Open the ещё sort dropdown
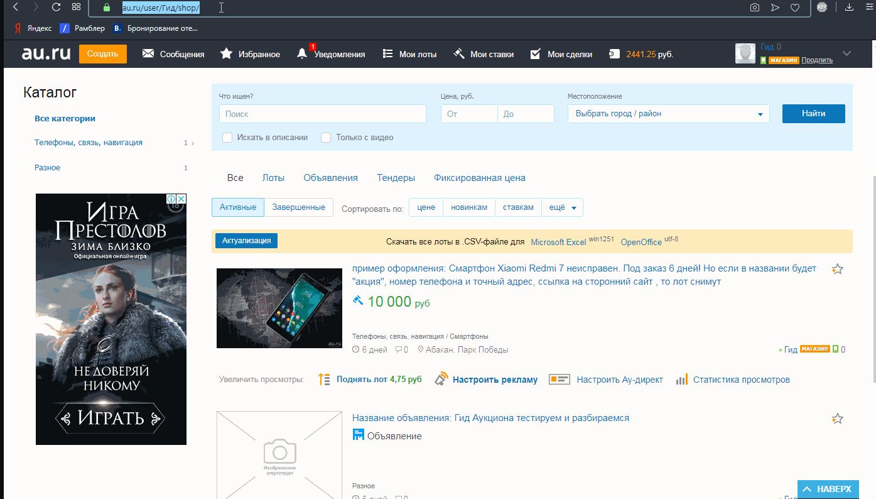Viewport: 876px width, 499px height. tap(563, 207)
